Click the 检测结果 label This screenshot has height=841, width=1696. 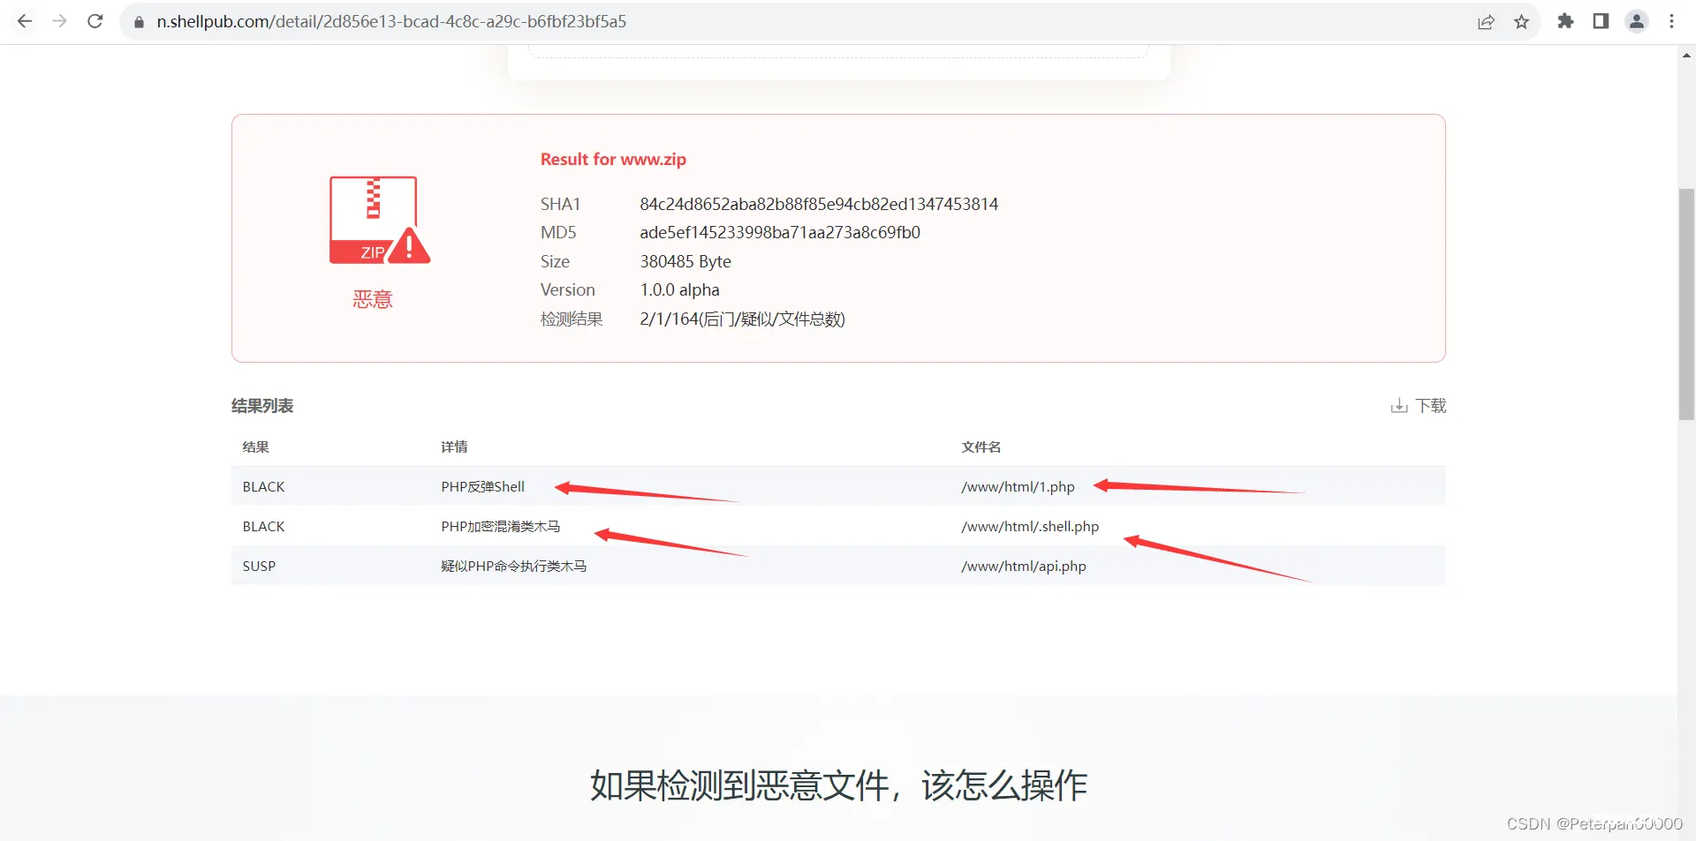pos(572,319)
